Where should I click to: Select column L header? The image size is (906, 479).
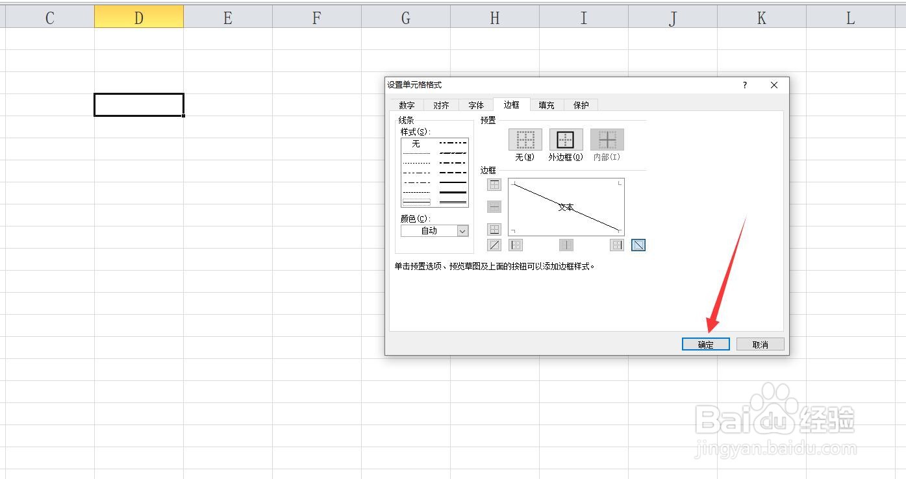coord(851,18)
